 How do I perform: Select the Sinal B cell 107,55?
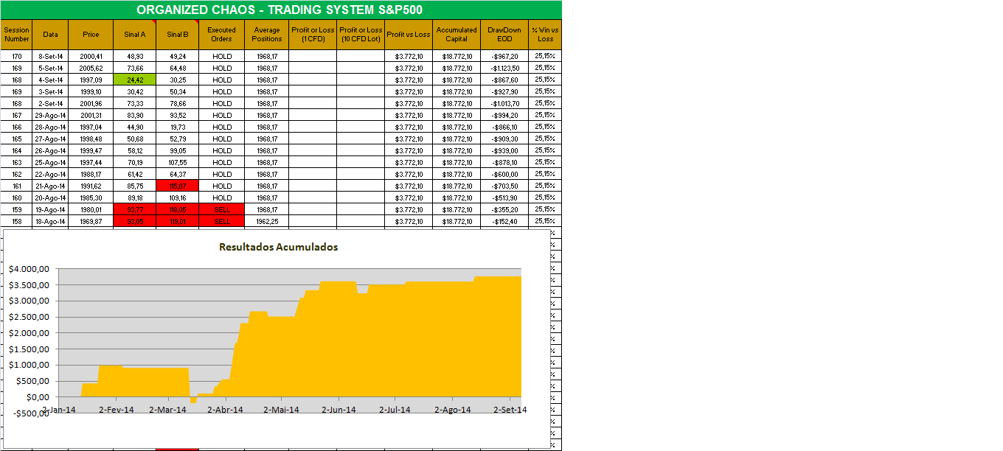(x=178, y=162)
